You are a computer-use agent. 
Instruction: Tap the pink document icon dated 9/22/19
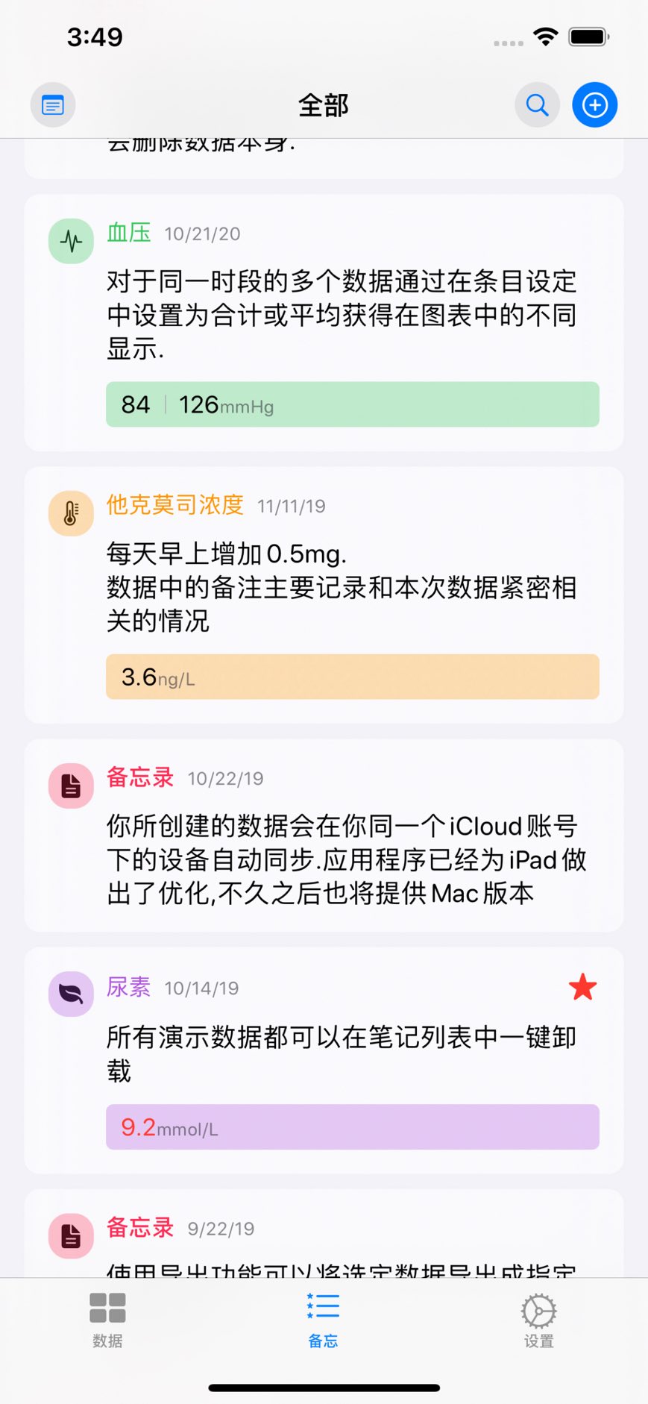pyautogui.click(x=71, y=1236)
